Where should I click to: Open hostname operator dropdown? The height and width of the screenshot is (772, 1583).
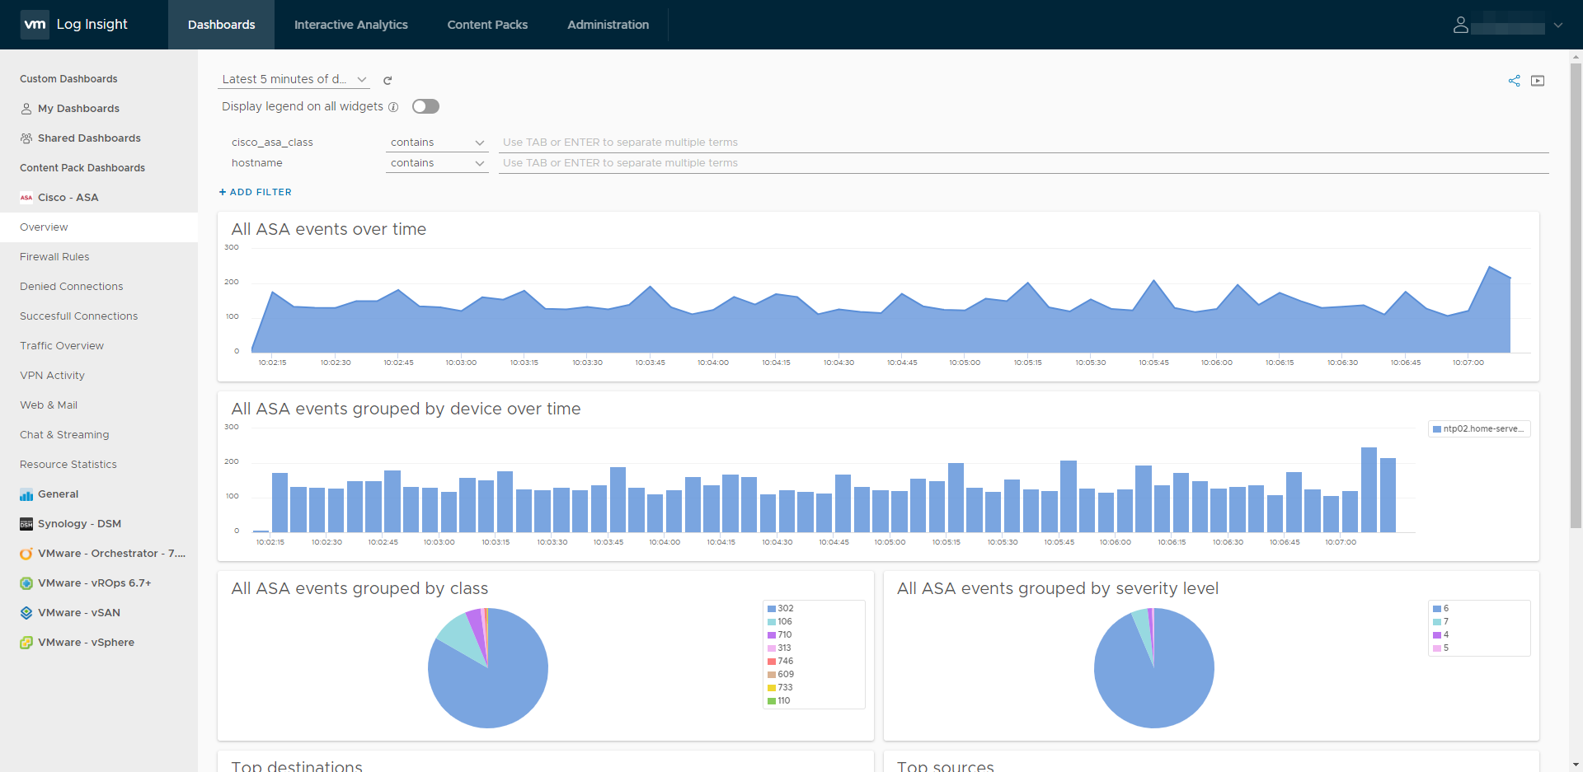click(x=437, y=163)
